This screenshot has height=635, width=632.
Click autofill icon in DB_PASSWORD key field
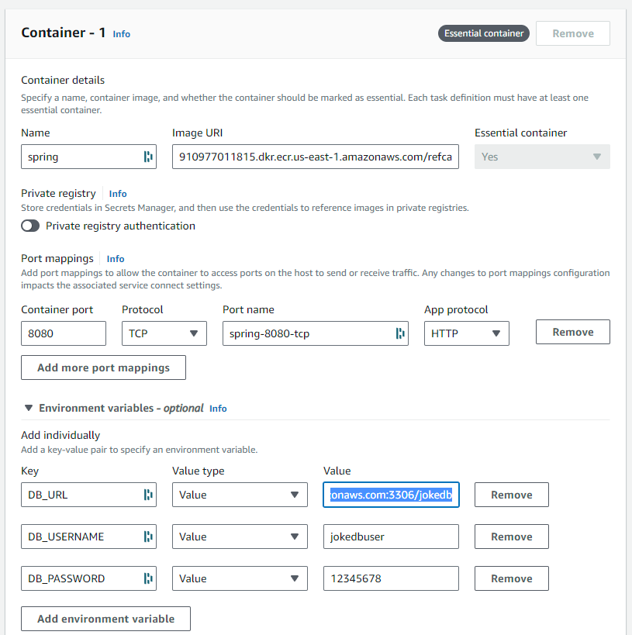[147, 578]
